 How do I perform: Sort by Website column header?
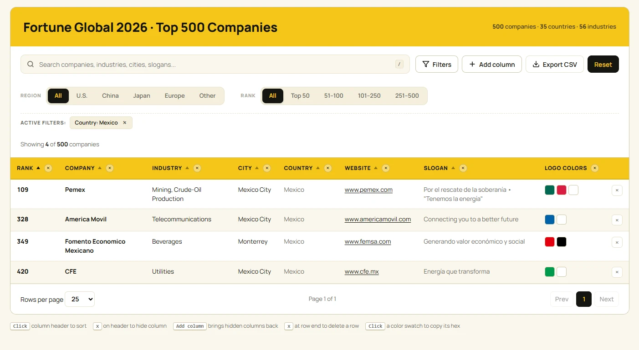coord(361,168)
